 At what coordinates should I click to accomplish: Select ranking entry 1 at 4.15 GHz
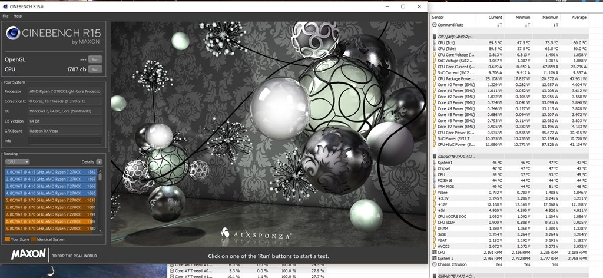(51, 172)
